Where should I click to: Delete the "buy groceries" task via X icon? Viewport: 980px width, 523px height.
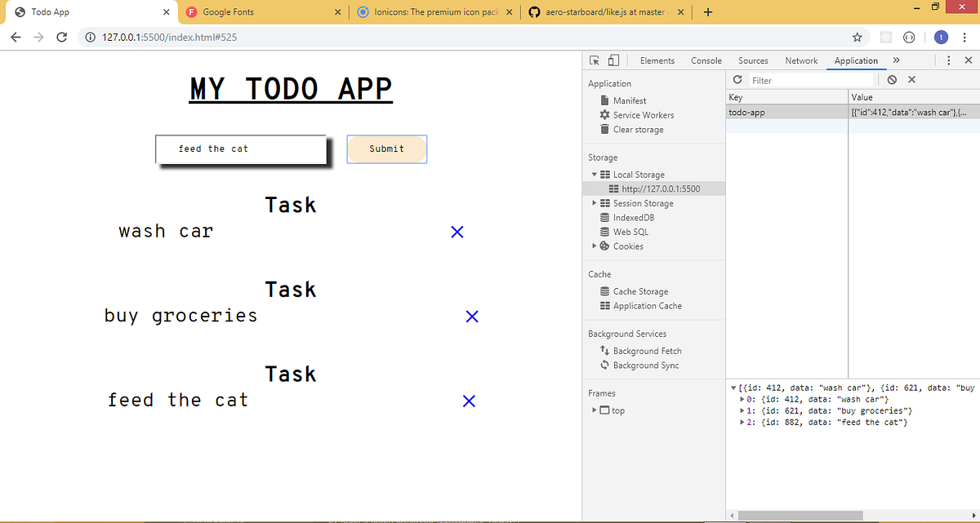point(471,316)
